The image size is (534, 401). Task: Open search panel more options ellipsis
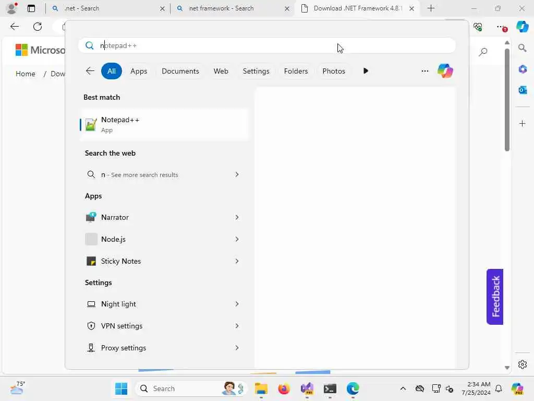point(424,71)
